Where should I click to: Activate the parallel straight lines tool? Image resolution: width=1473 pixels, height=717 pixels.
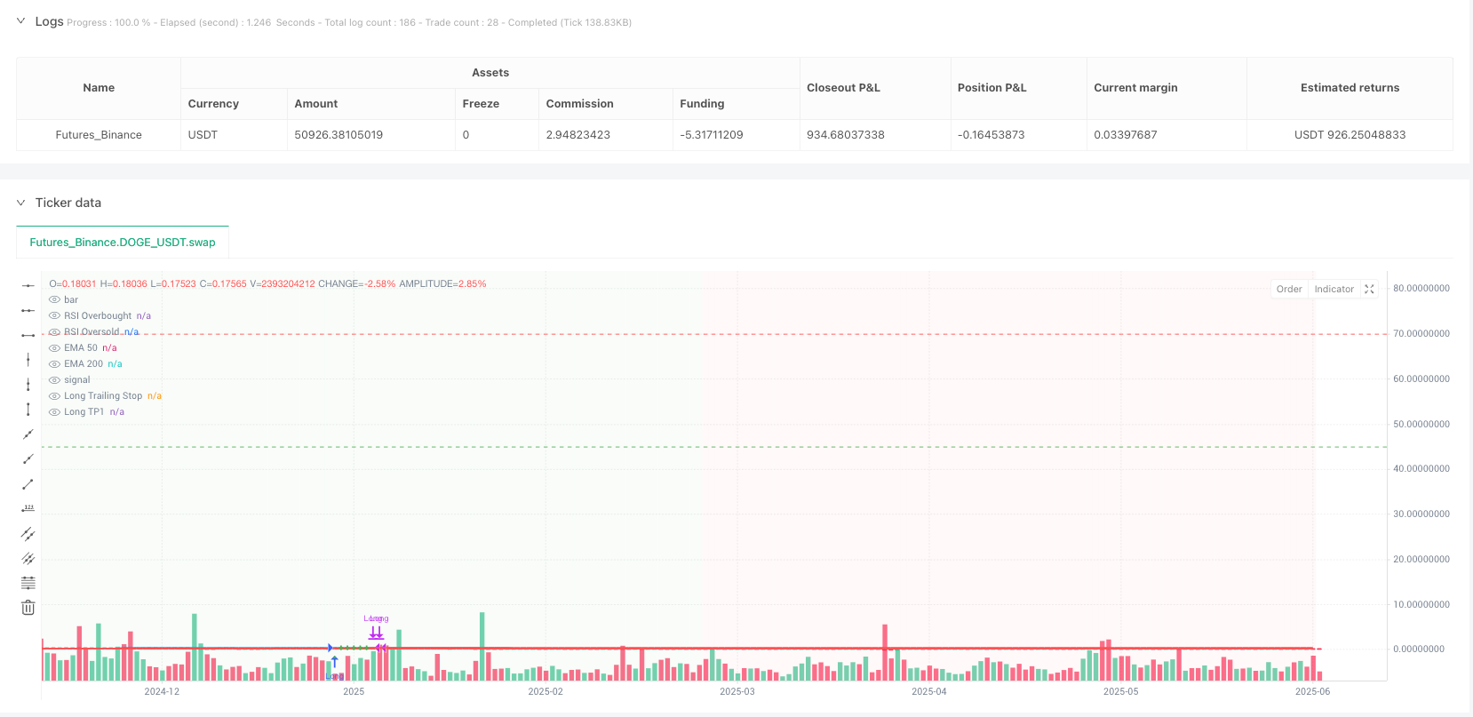tap(28, 534)
